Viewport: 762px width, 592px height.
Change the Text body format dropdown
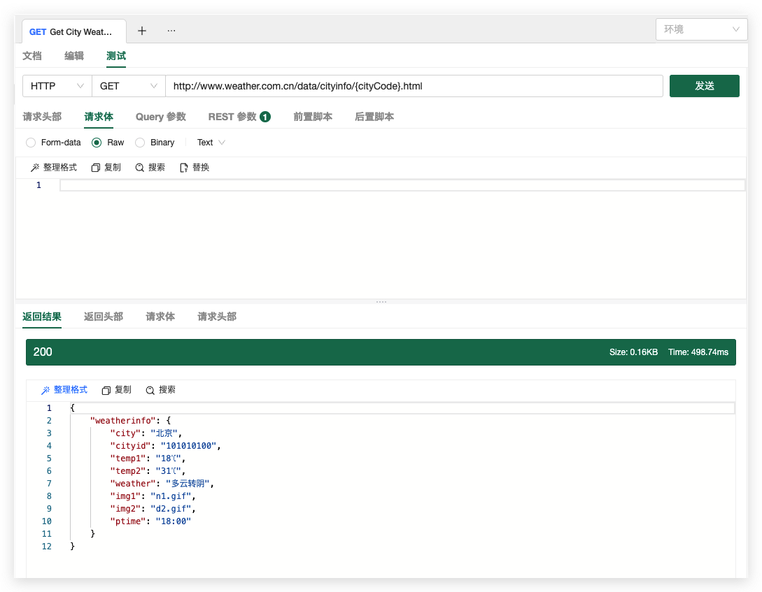coord(209,142)
